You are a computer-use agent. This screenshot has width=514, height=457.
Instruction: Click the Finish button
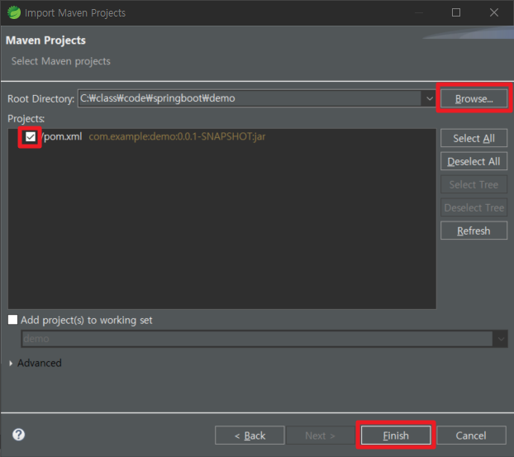[x=396, y=436]
